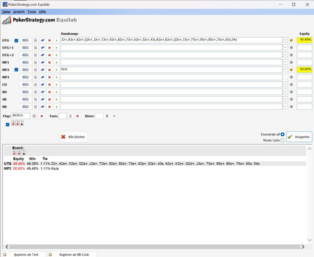Image resolution: width=314 pixels, height=257 pixels.
Task: Open hand range grid for UTG+1
Action: pyautogui.click(x=26, y=48)
